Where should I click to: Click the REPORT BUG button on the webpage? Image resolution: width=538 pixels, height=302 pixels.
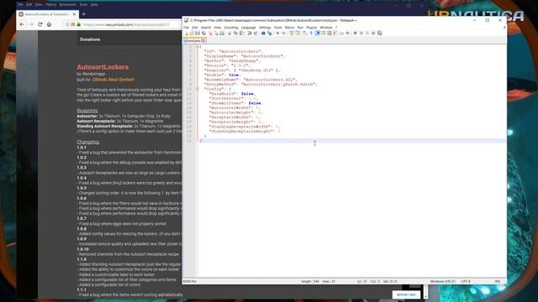(406, 294)
